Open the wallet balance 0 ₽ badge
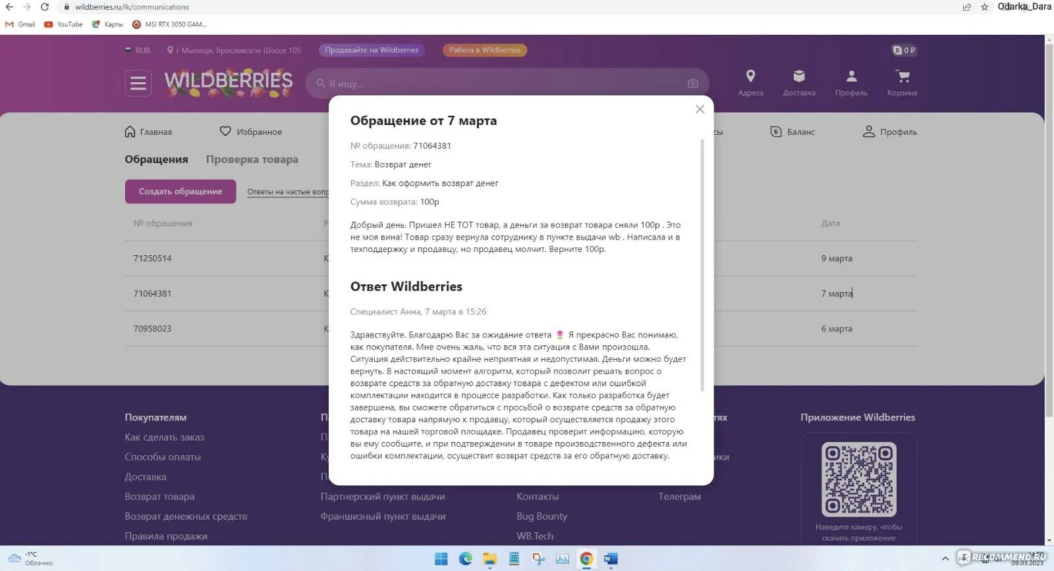Image resolution: width=1054 pixels, height=571 pixels. click(904, 50)
